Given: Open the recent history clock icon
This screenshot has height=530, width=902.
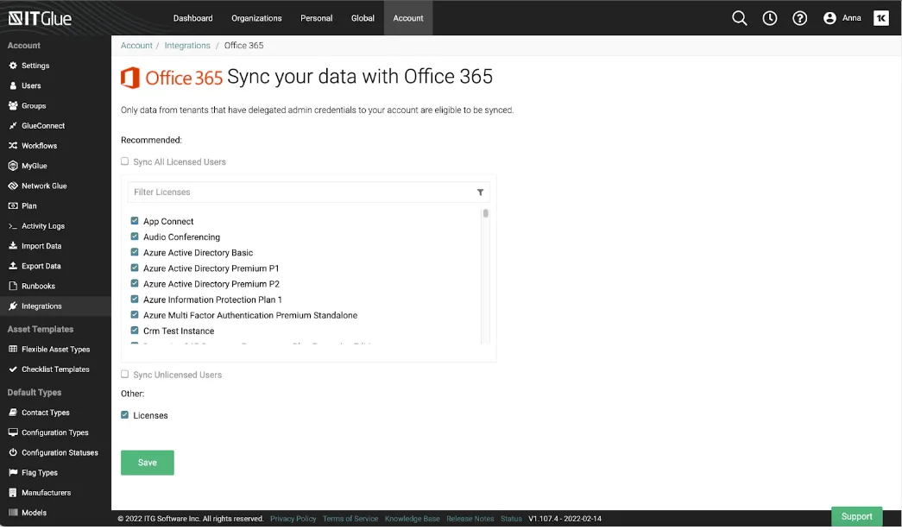Looking at the screenshot, I should (770, 18).
